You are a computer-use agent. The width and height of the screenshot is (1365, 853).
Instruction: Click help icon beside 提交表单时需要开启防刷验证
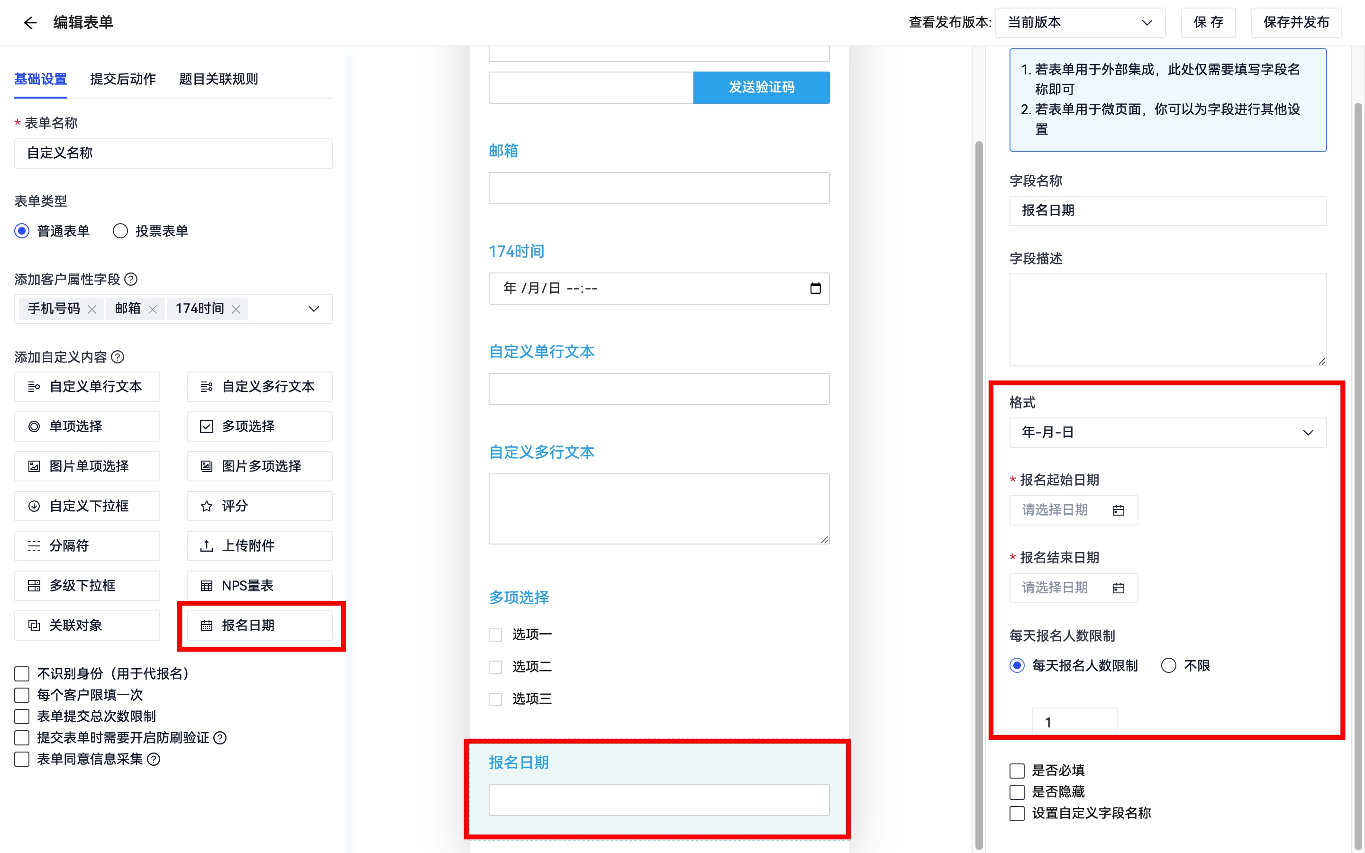coord(220,738)
